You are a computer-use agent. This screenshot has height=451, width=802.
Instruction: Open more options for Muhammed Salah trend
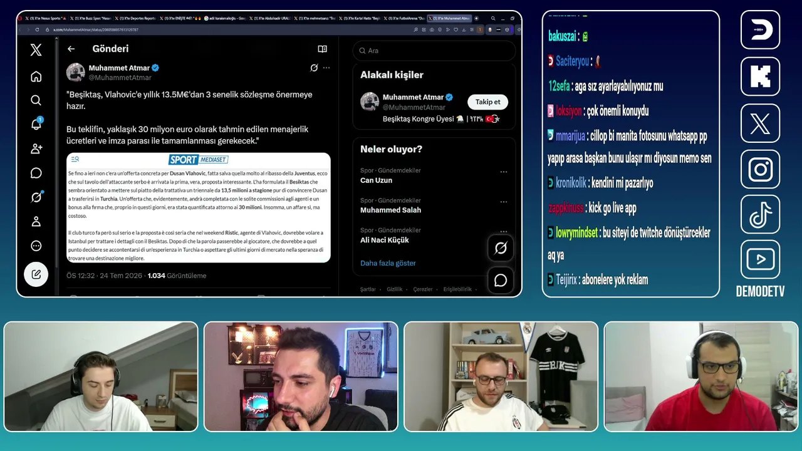pos(504,202)
